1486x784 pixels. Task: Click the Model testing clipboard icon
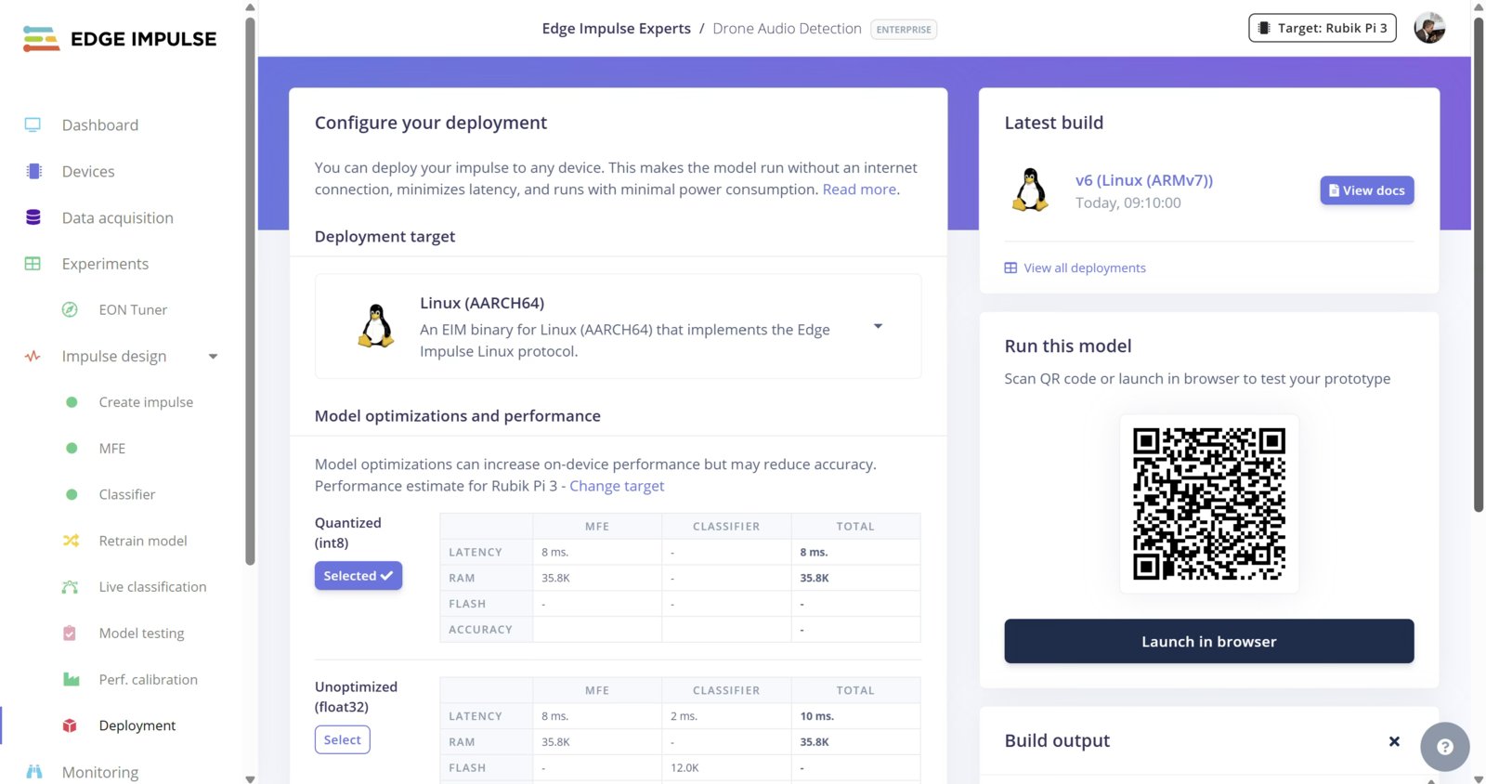tap(70, 633)
